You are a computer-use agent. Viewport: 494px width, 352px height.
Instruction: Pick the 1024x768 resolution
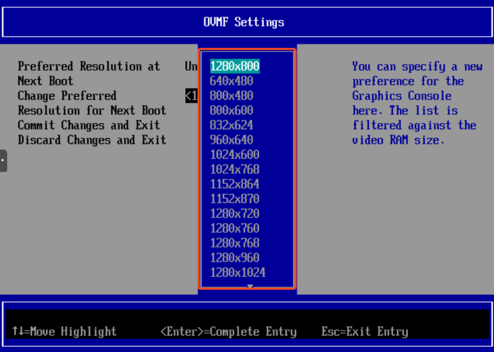[x=235, y=169]
